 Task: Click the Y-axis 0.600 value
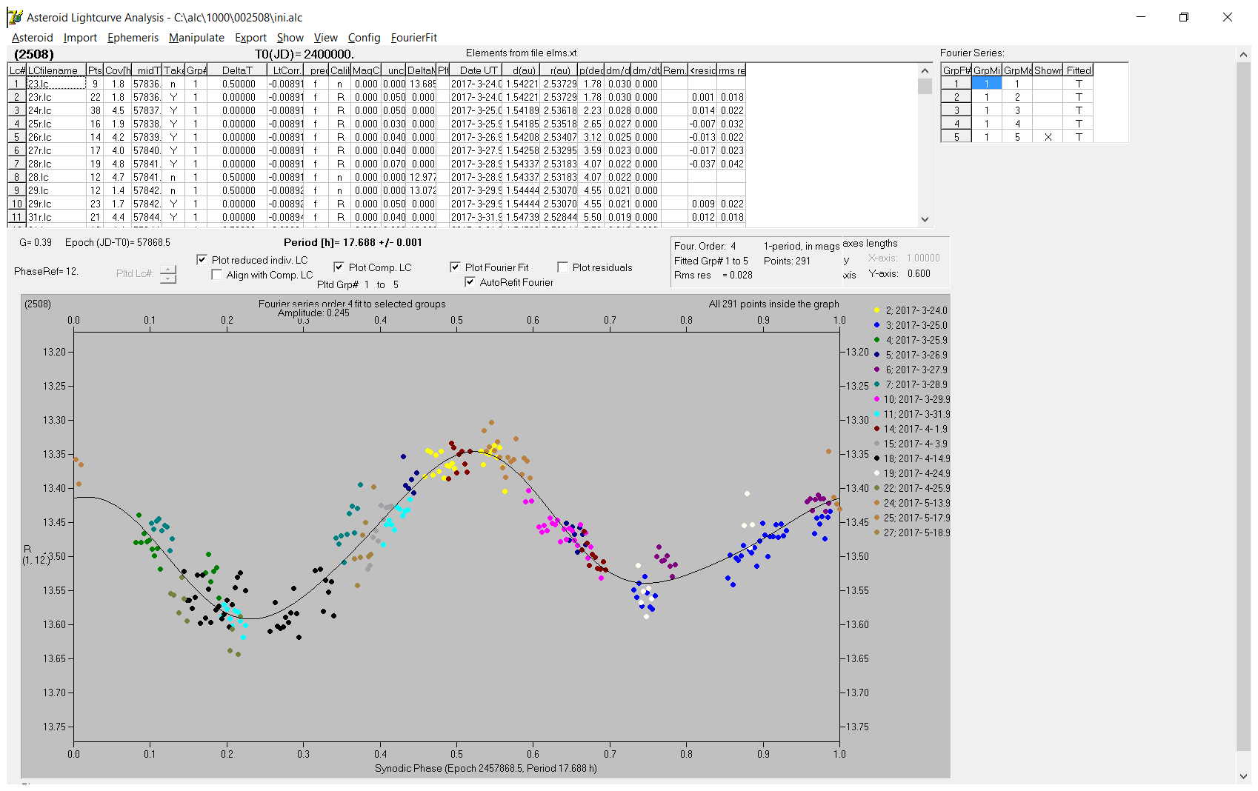[919, 273]
